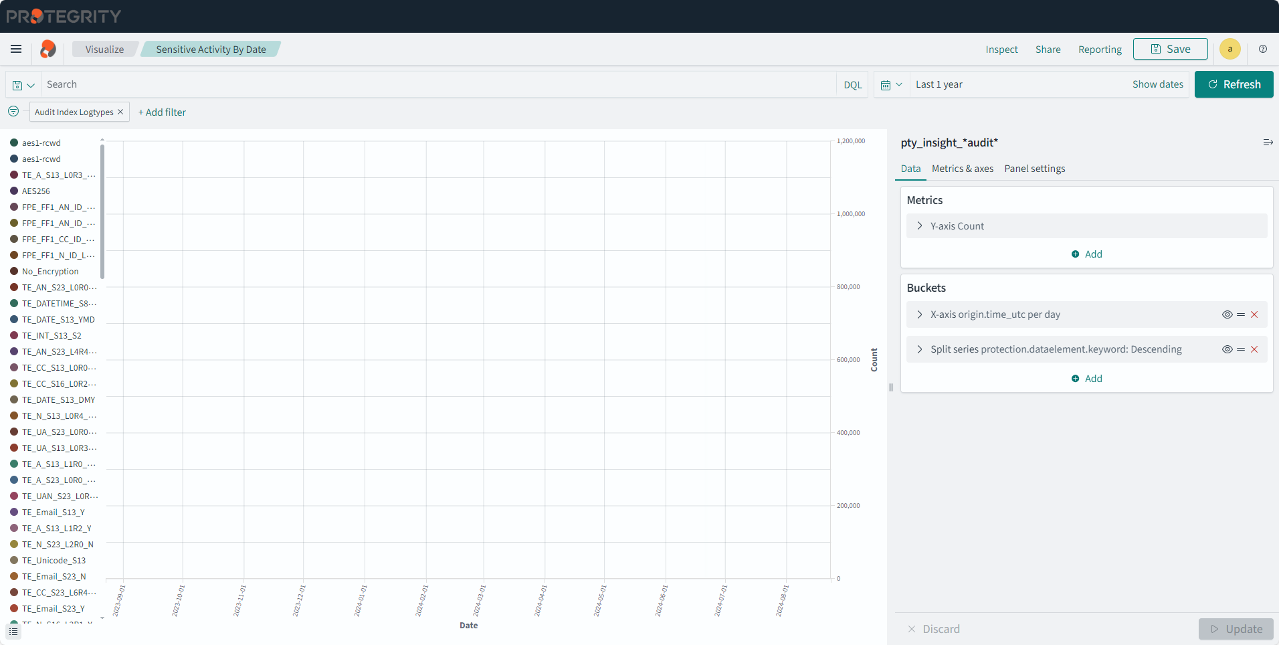Click legend scrollbar thumb
Screen dimensions: 1279x645
tap(102, 211)
